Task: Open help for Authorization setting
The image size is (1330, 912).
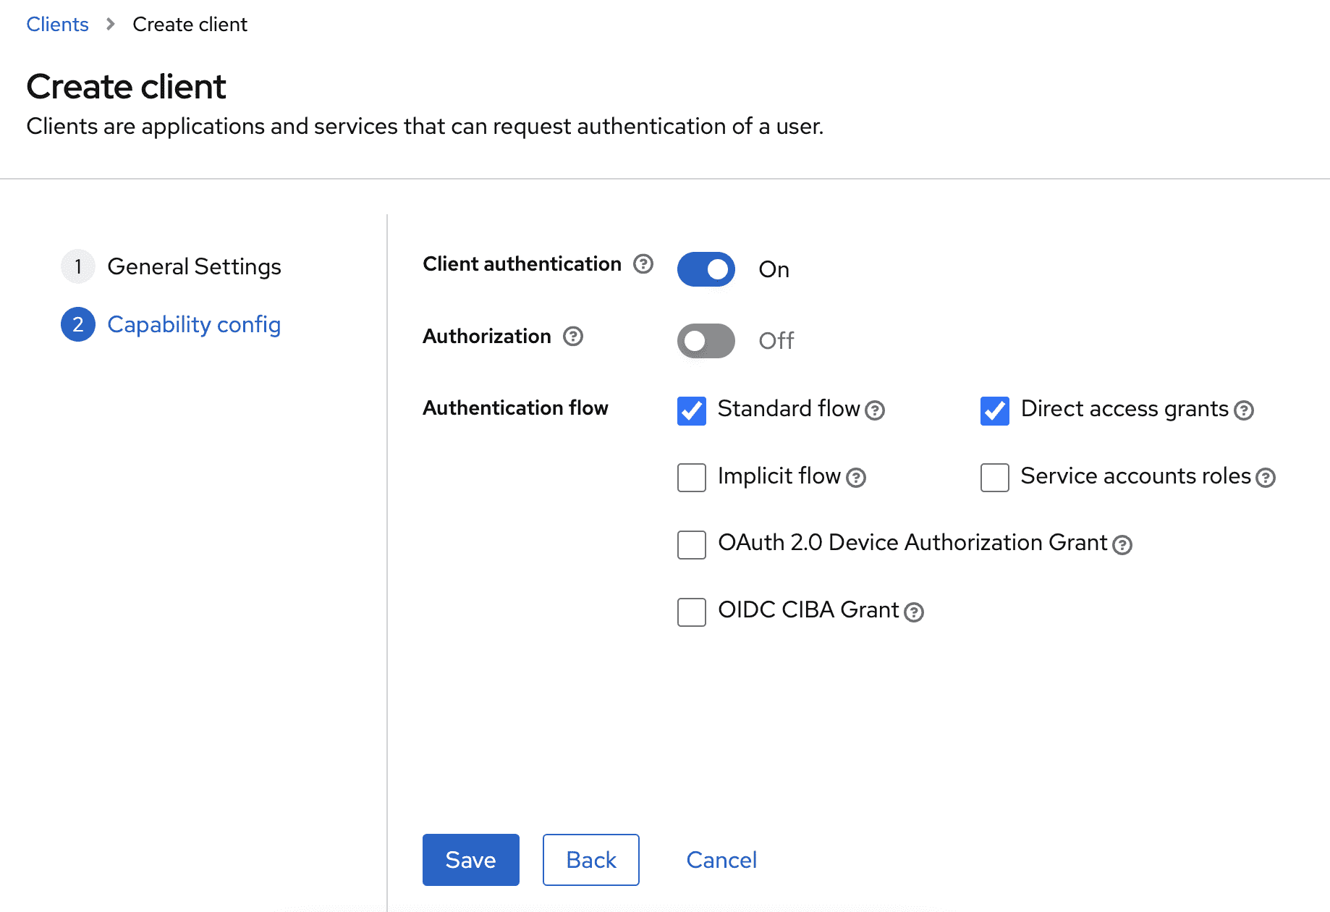Action: click(572, 336)
